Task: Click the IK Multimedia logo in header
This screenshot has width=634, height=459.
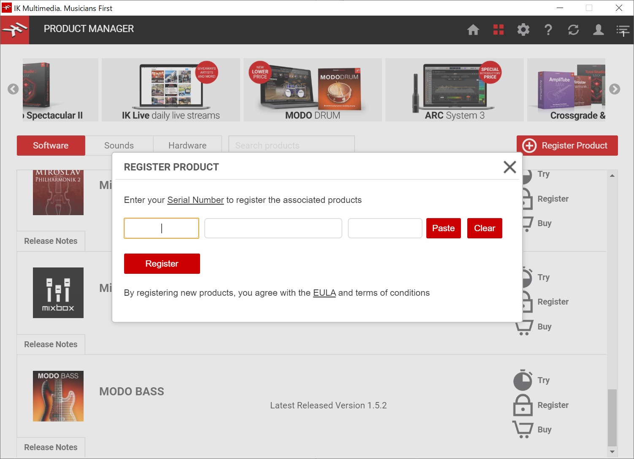Action: point(15,30)
